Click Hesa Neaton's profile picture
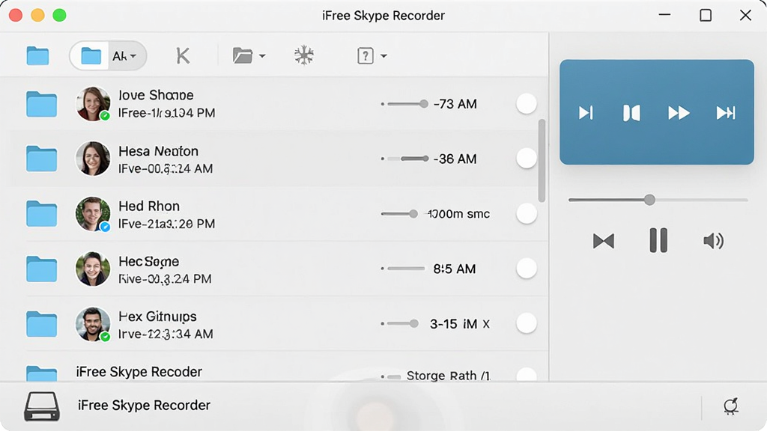 point(92,159)
